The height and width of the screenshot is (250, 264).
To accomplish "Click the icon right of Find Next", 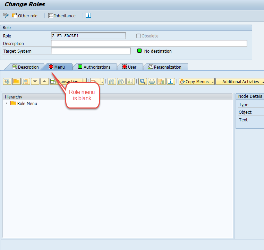I will 130,81.
